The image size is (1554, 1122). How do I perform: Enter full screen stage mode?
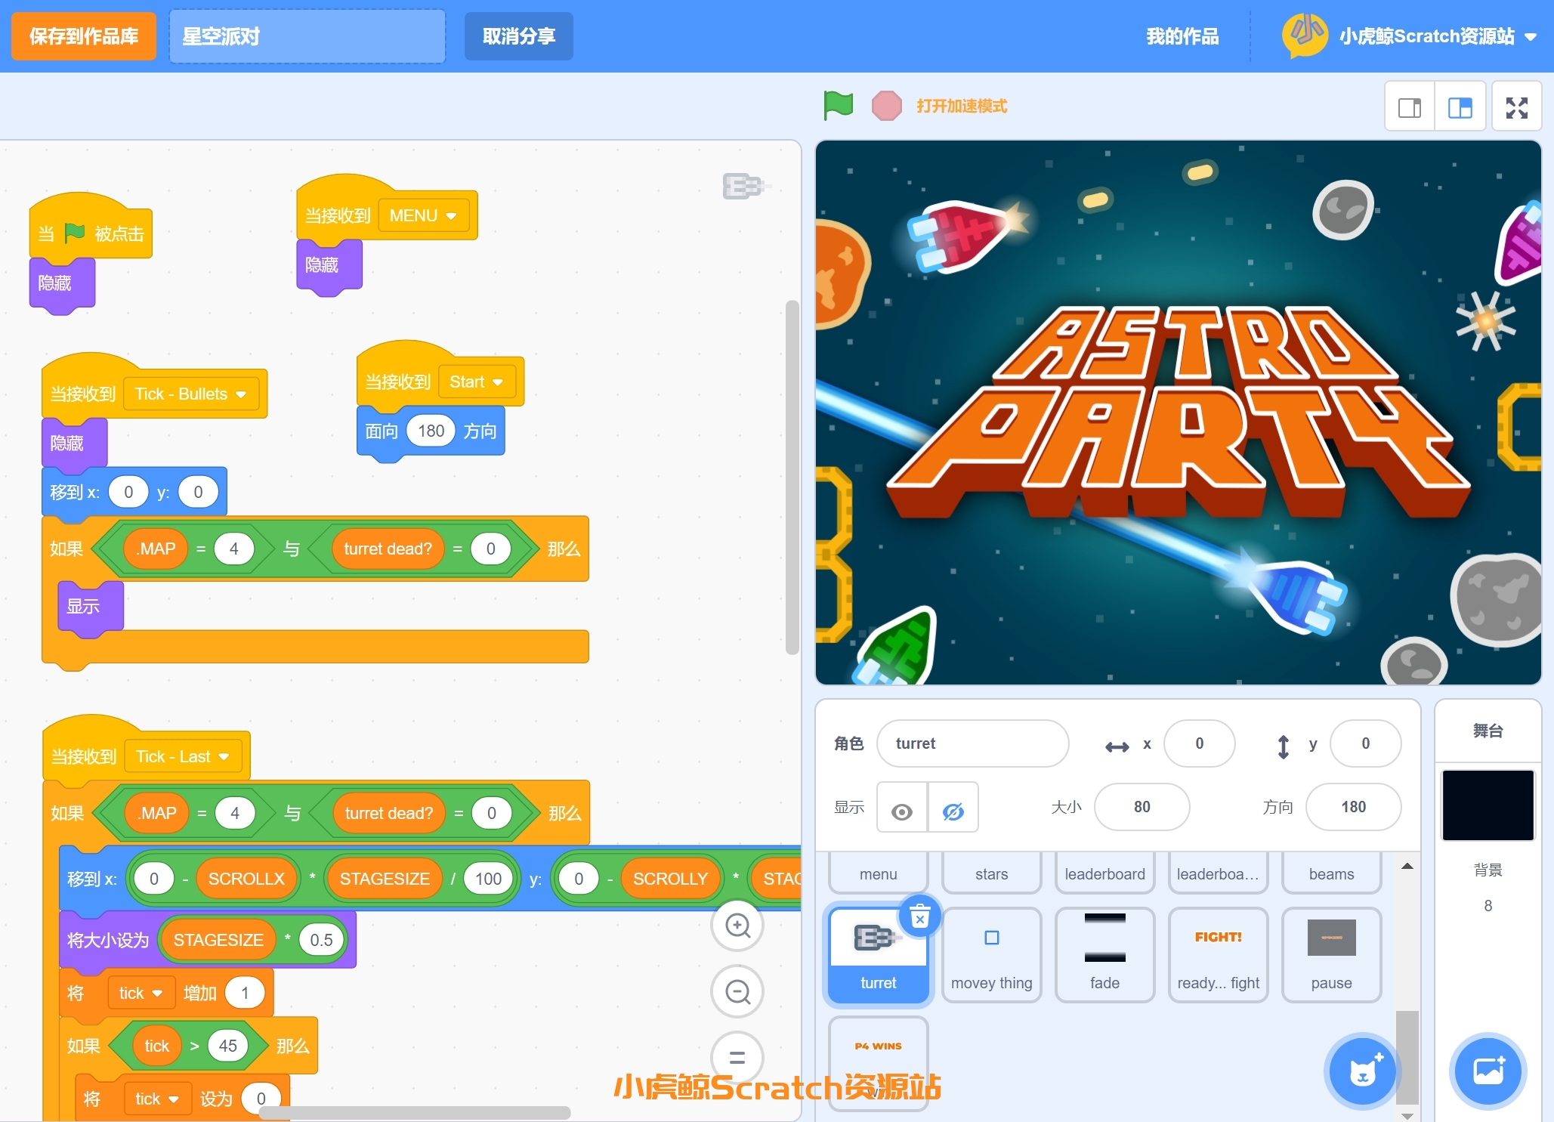[x=1516, y=107]
